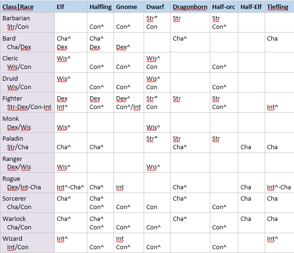Select the Dragonborn column header

pos(190,7)
